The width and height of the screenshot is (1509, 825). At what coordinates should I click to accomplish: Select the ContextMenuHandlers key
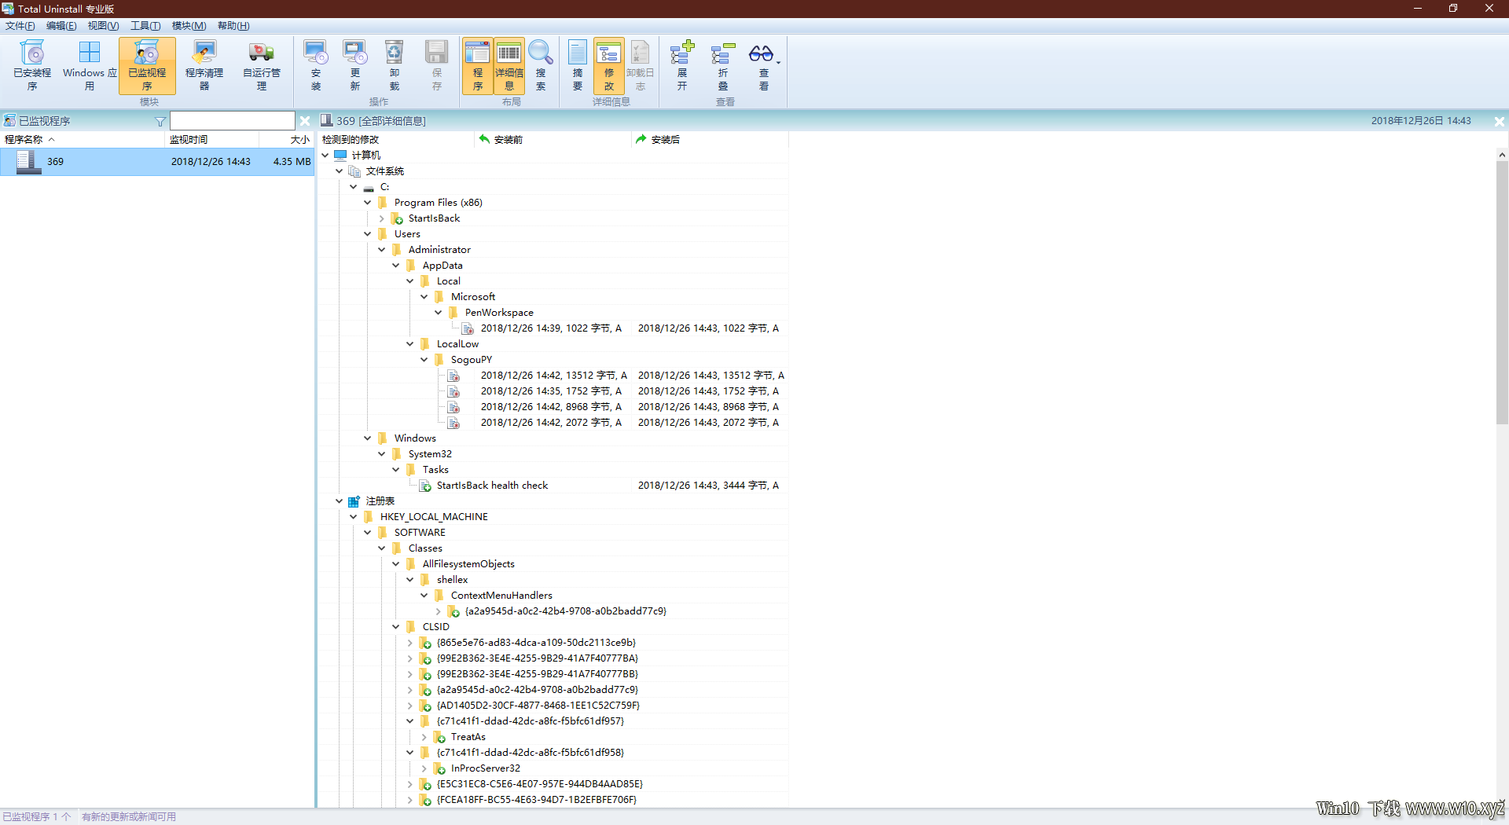[501, 595]
